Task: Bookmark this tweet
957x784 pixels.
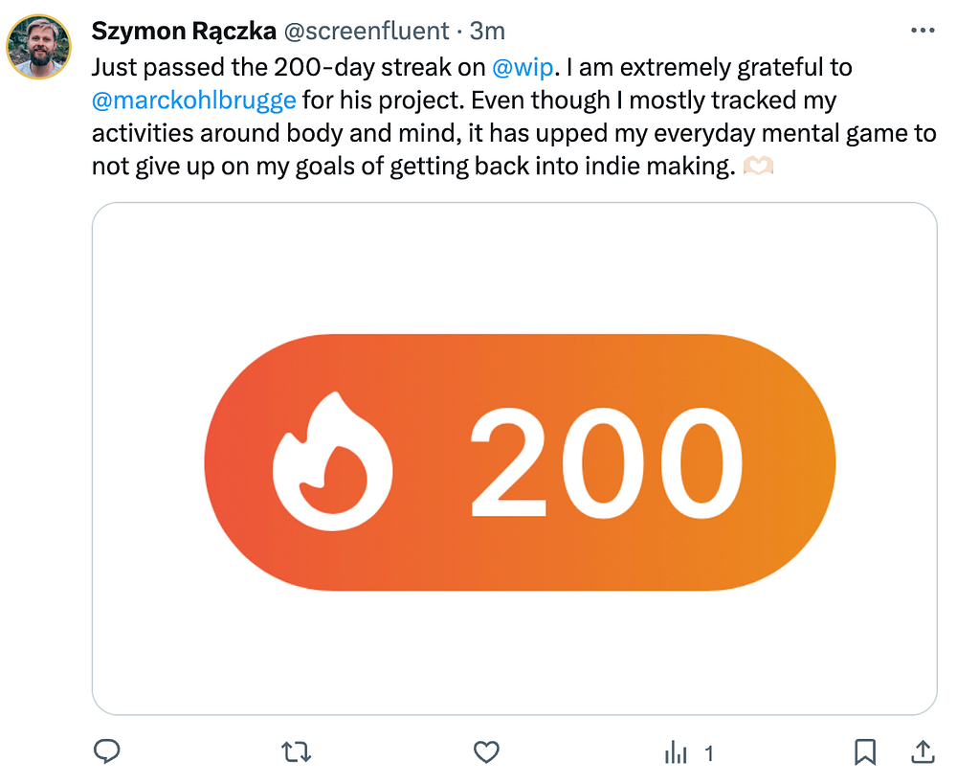Action: tap(865, 752)
